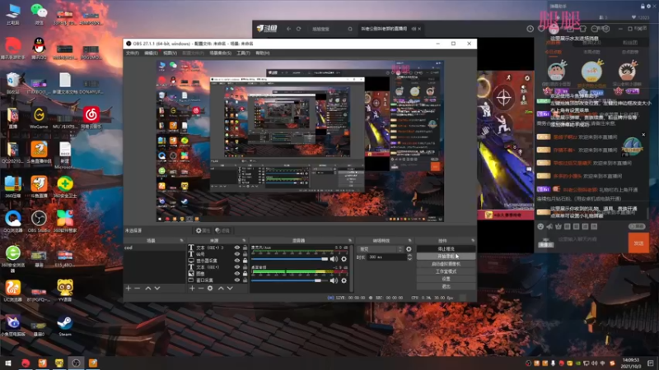Click back arrow in Douyu client window
The image size is (659, 370).
tap(289, 29)
